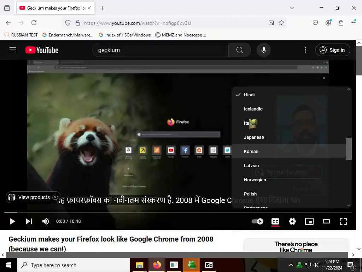362x272 pixels.
Task: Click subtitle menu scrollbar thumb
Action: click(348, 149)
